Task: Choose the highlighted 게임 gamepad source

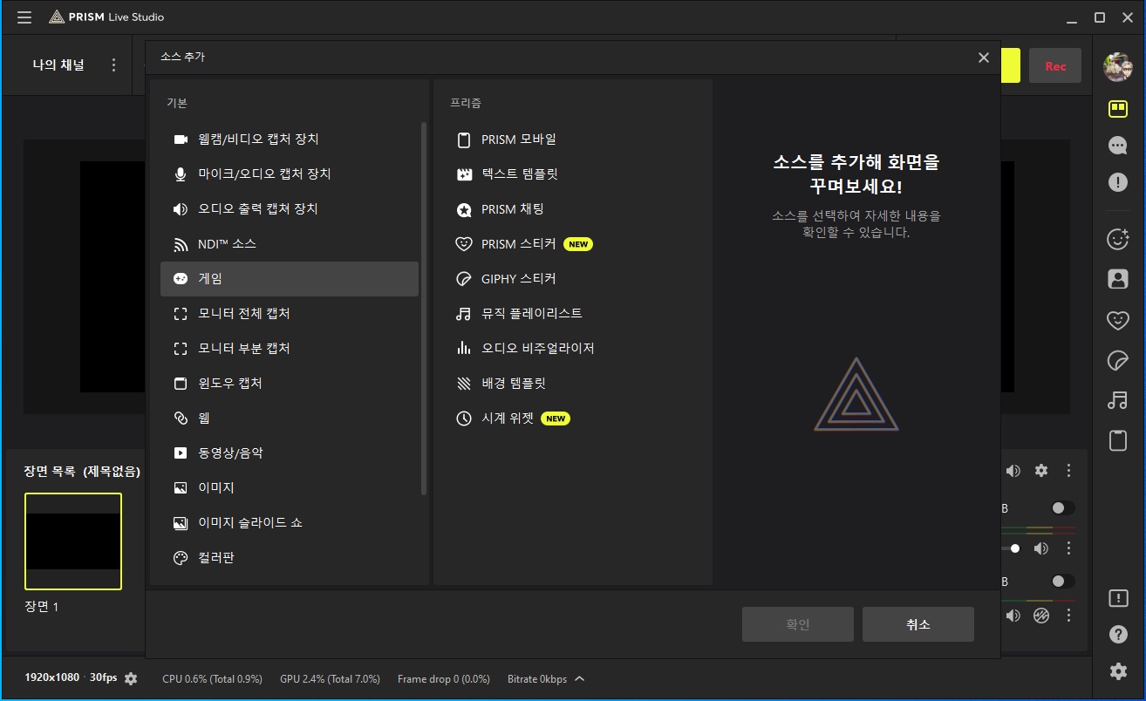Action: coord(290,279)
